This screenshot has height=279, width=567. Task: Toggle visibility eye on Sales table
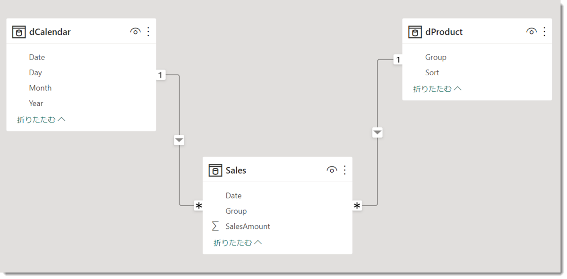point(332,170)
